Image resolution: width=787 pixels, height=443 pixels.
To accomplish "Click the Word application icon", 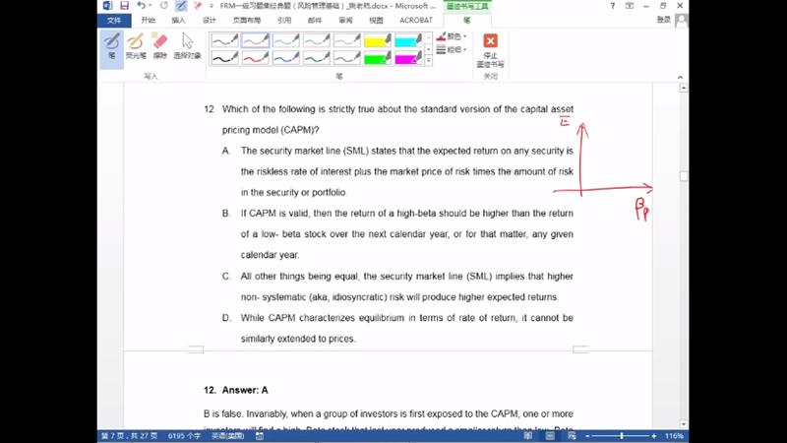I will point(107,6).
